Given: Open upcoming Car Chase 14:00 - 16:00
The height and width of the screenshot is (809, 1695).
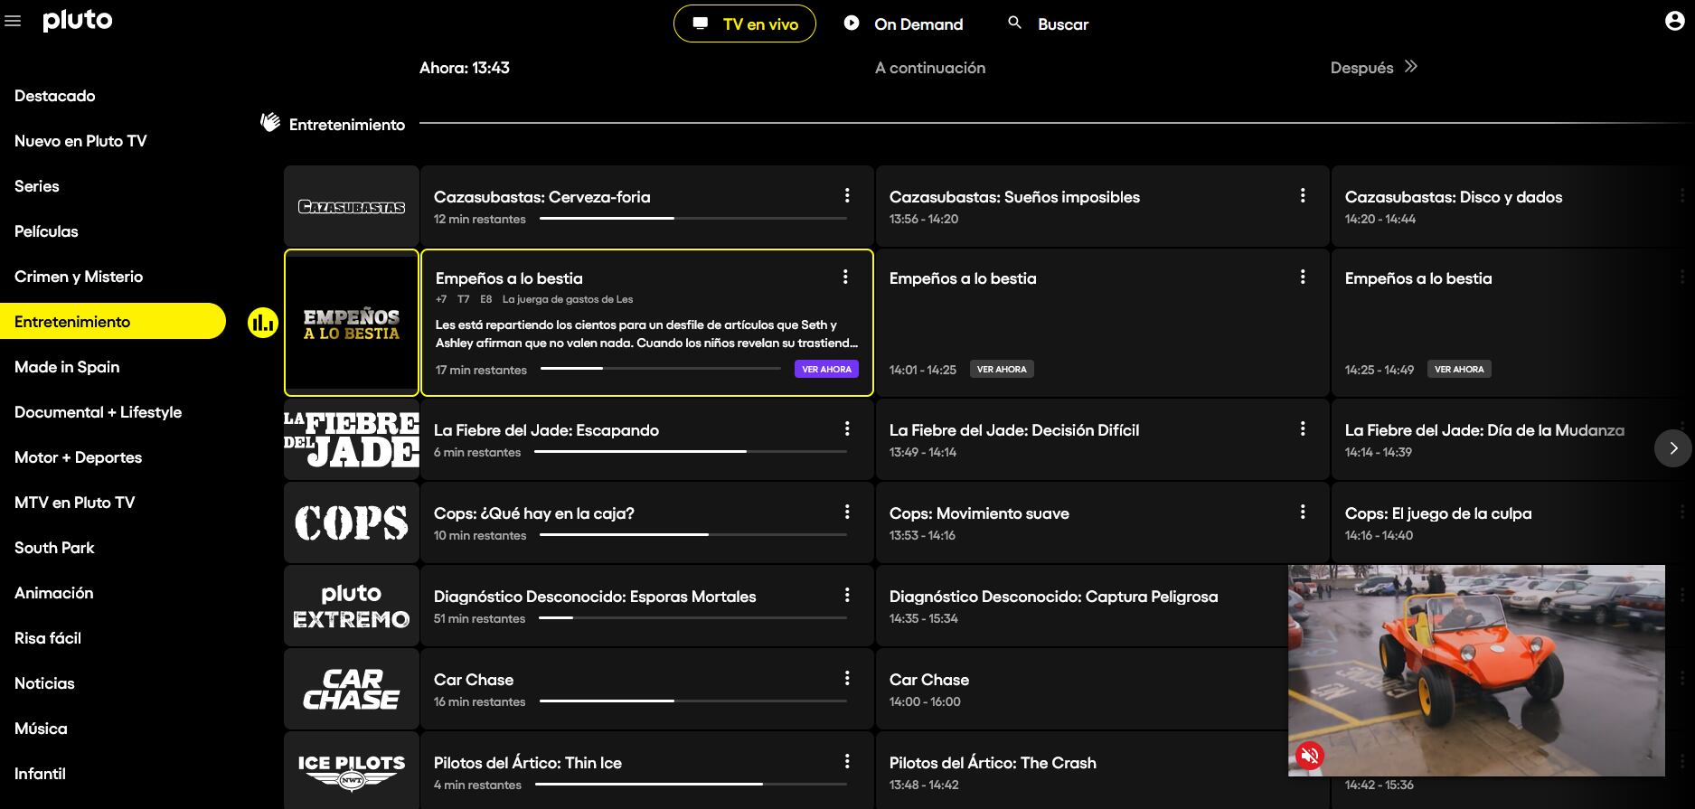Looking at the screenshot, I should pos(1081,689).
